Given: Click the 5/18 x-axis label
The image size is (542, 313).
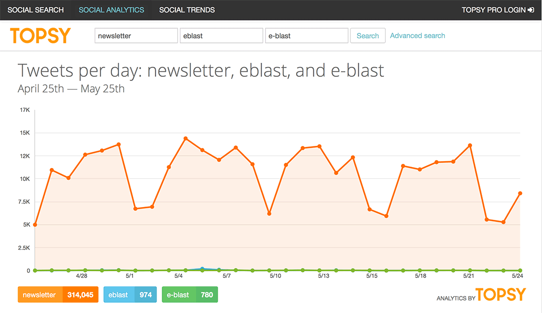Looking at the screenshot, I should (x=421, y=276).
